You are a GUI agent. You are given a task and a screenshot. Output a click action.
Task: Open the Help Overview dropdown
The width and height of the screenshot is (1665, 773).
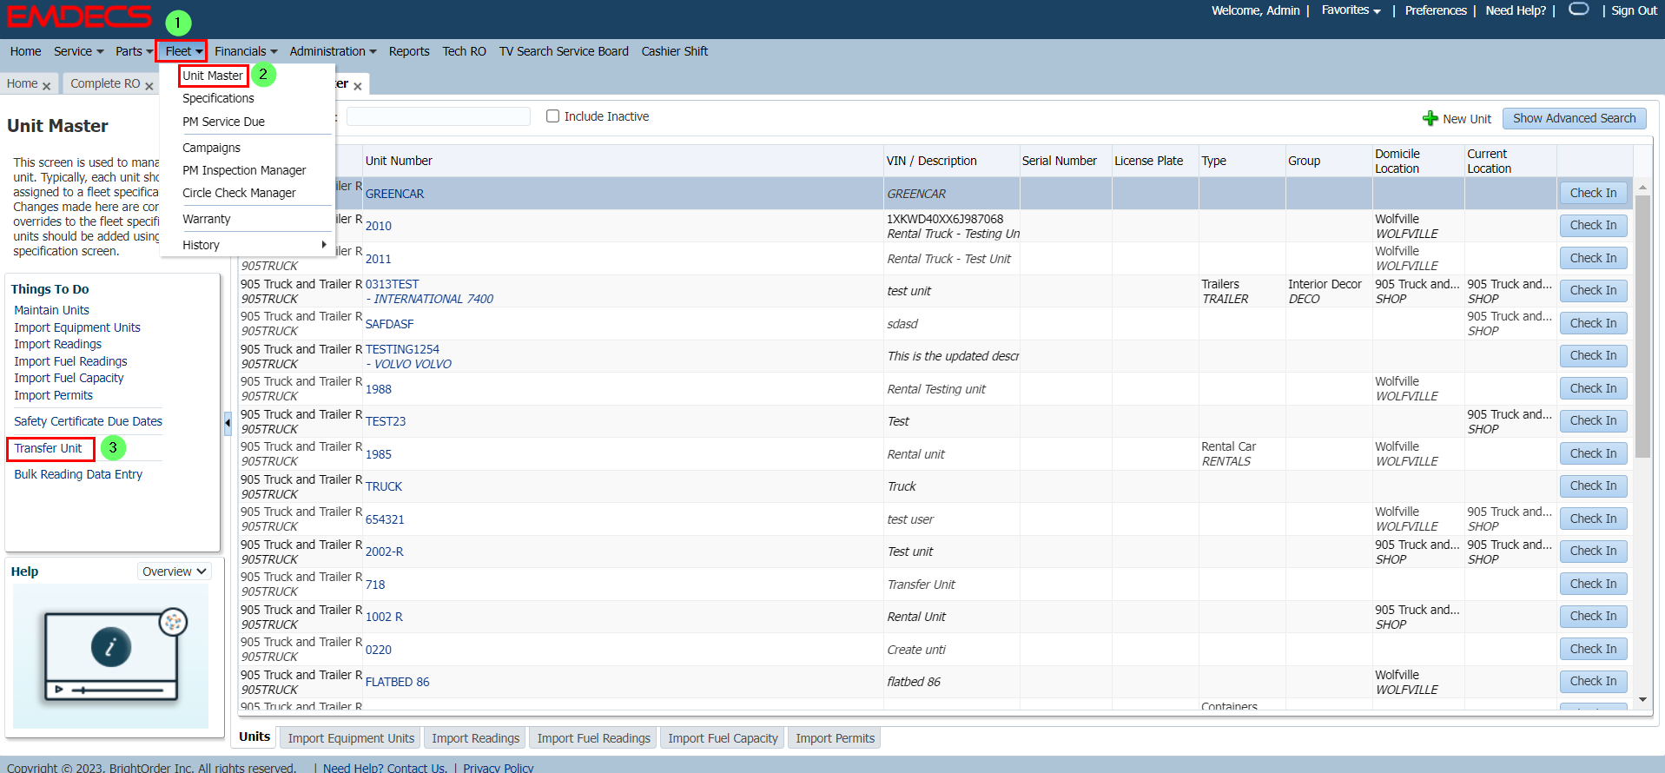(175, 571)
